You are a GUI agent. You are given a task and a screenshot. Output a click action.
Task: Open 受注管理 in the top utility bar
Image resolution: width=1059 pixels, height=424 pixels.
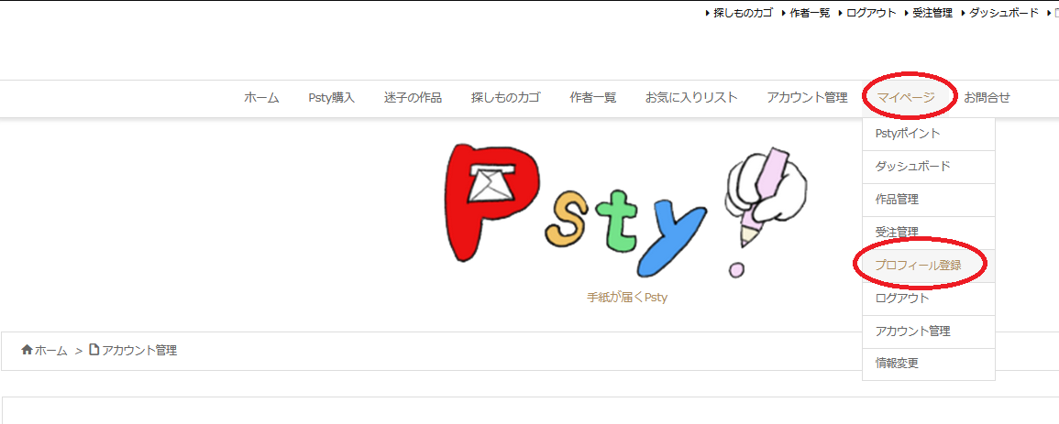[x=932, y=13]
